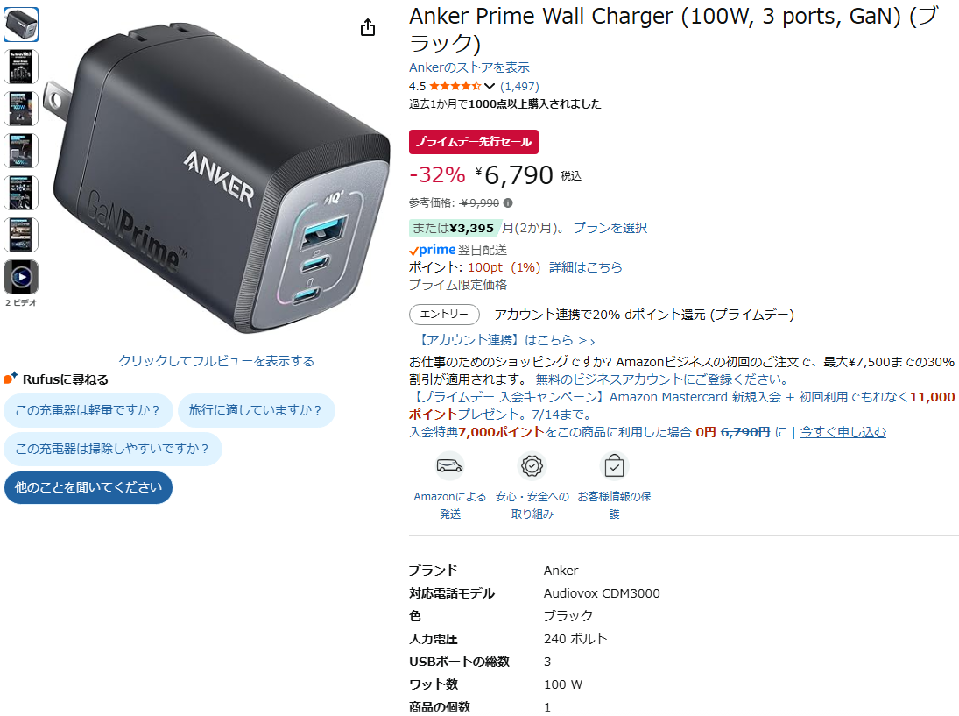Open the 1,497 reviews link
This screenshot has height=716, width=959.
point(519,86)
